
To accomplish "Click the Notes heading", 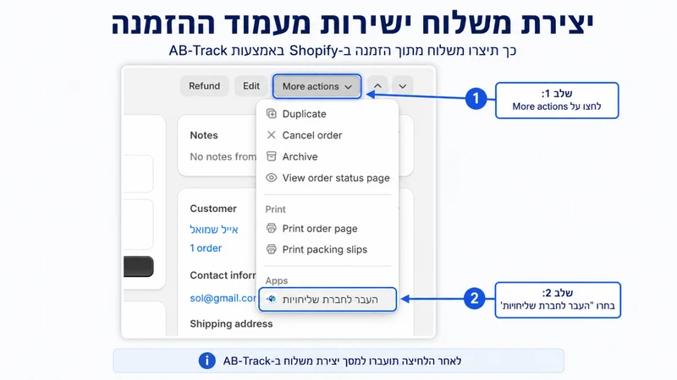I will pyautogui.click(x=204, y=135).
